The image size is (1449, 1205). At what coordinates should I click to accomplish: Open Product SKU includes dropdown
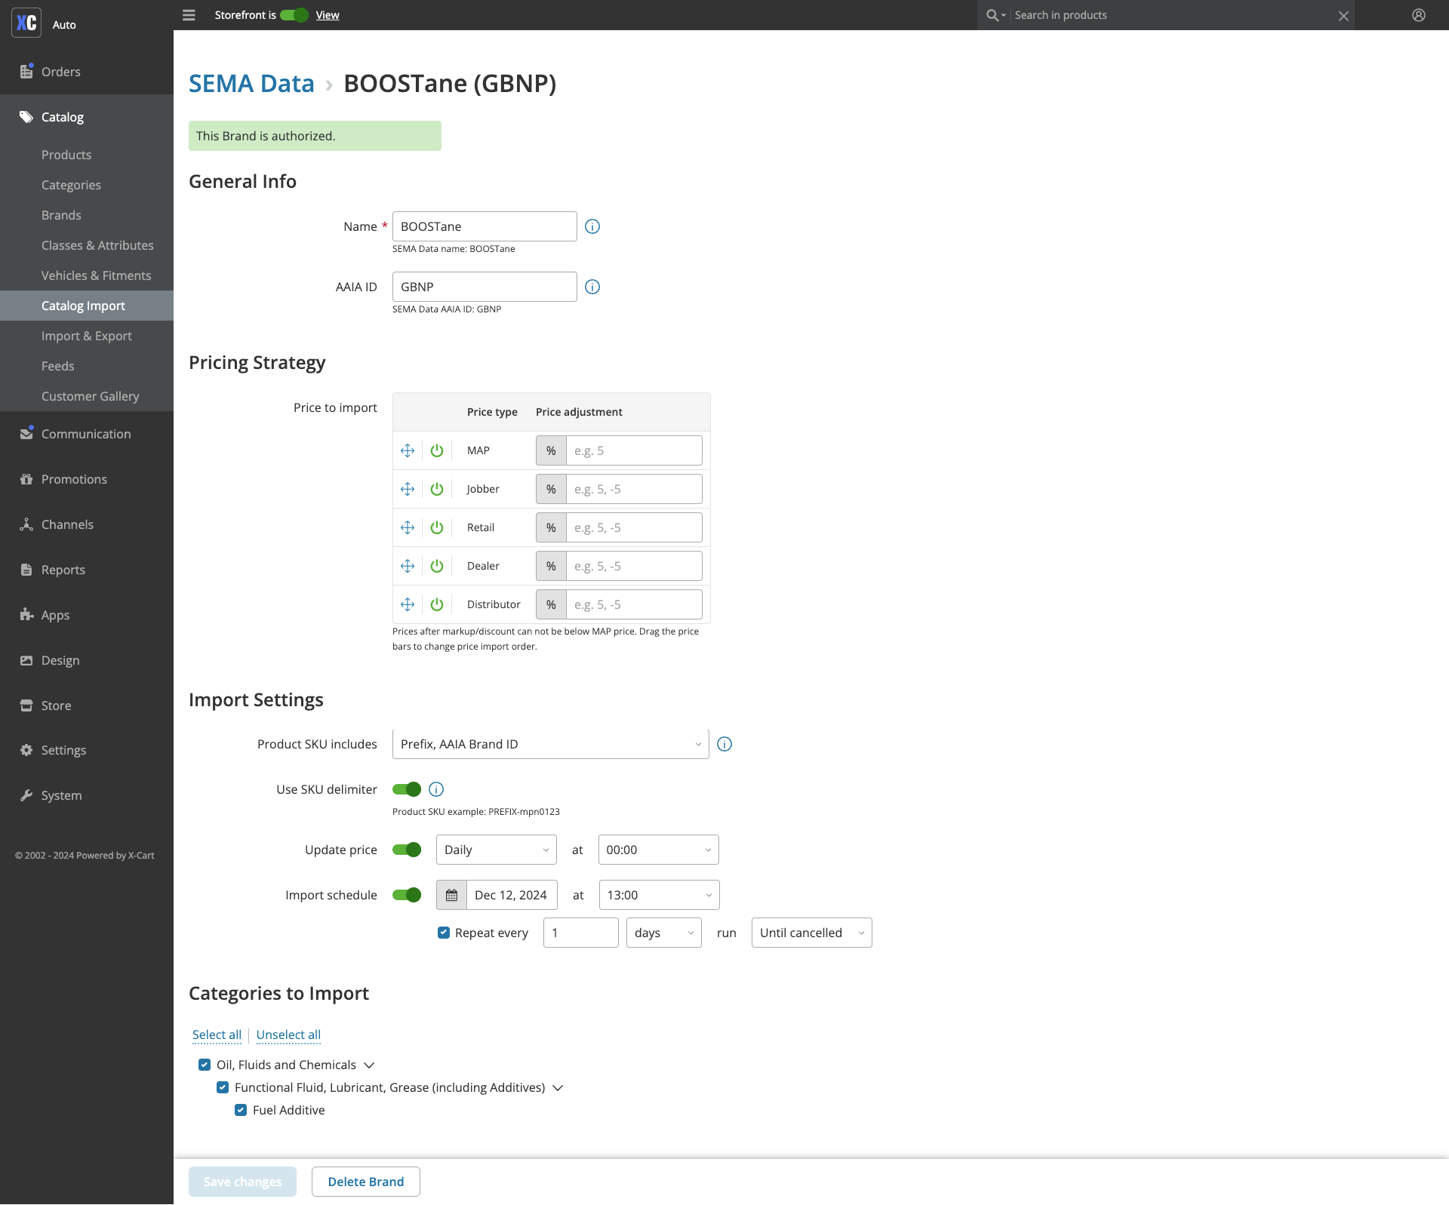point(551,744)
